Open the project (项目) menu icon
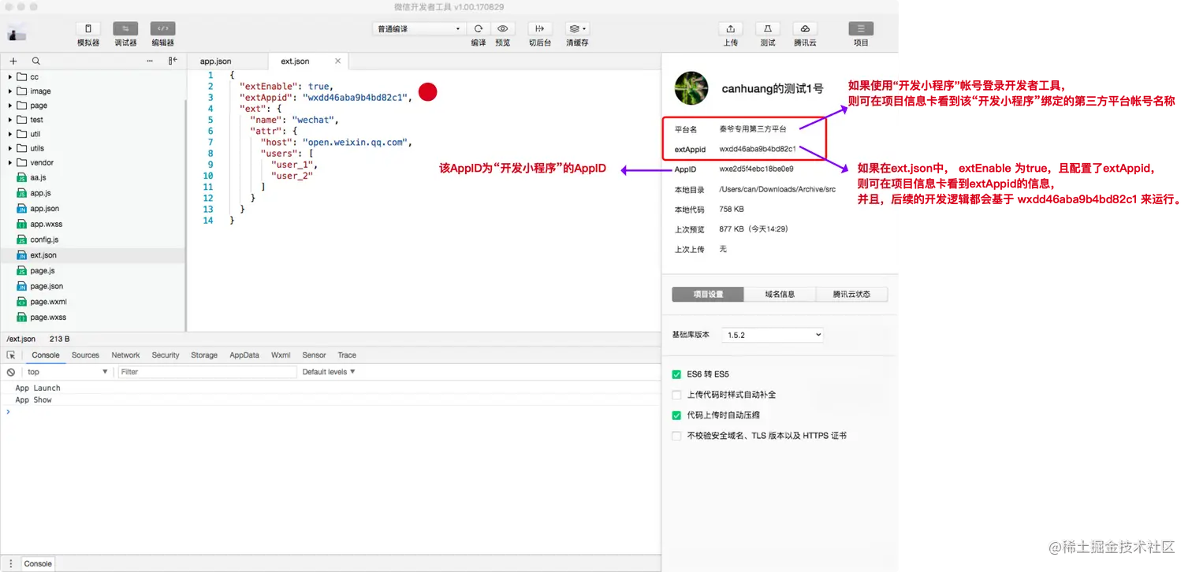The height and width of the screenshot is (572, 1192). (x=861, y=28)
